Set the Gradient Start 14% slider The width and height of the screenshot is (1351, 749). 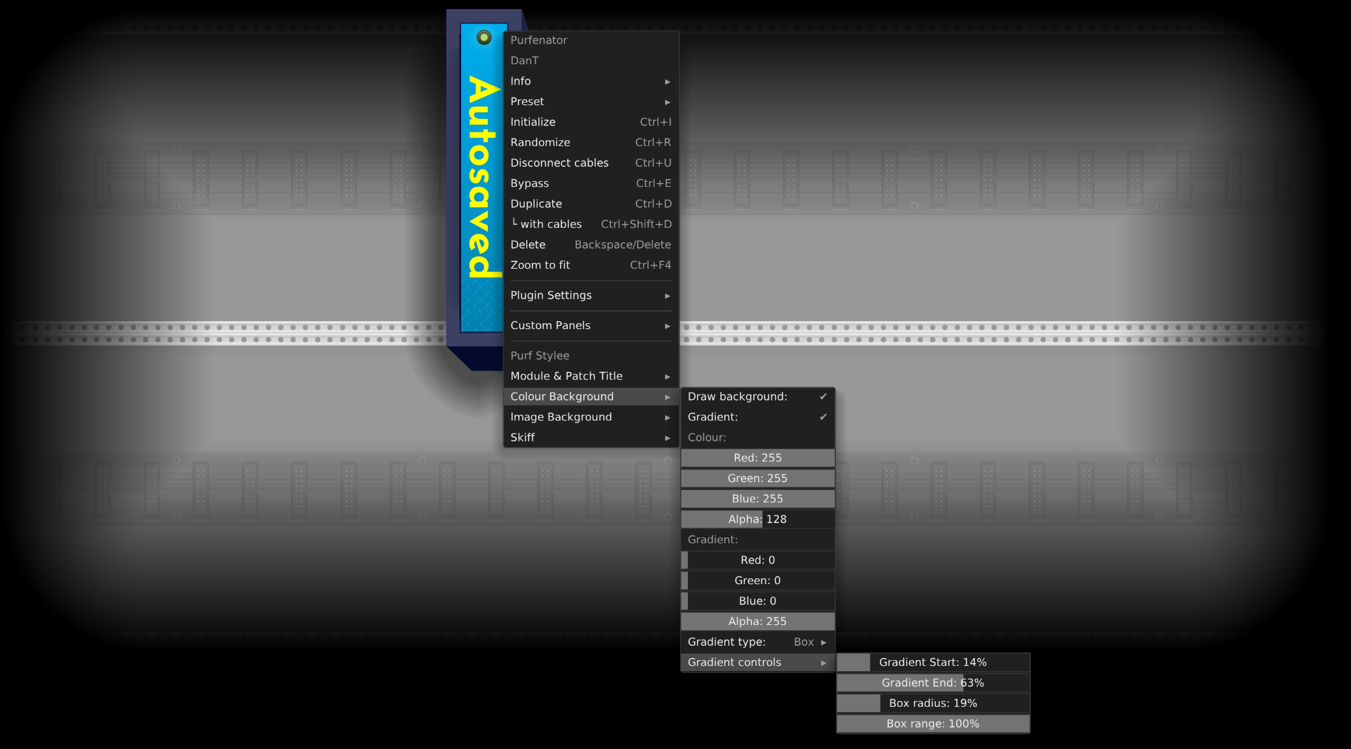933,662
